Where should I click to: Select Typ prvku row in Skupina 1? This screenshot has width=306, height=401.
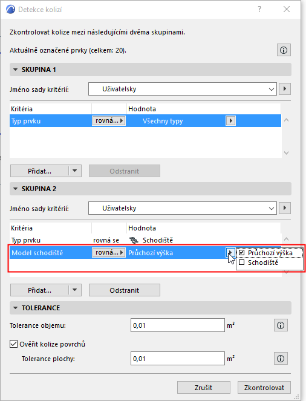click(145, 121)
